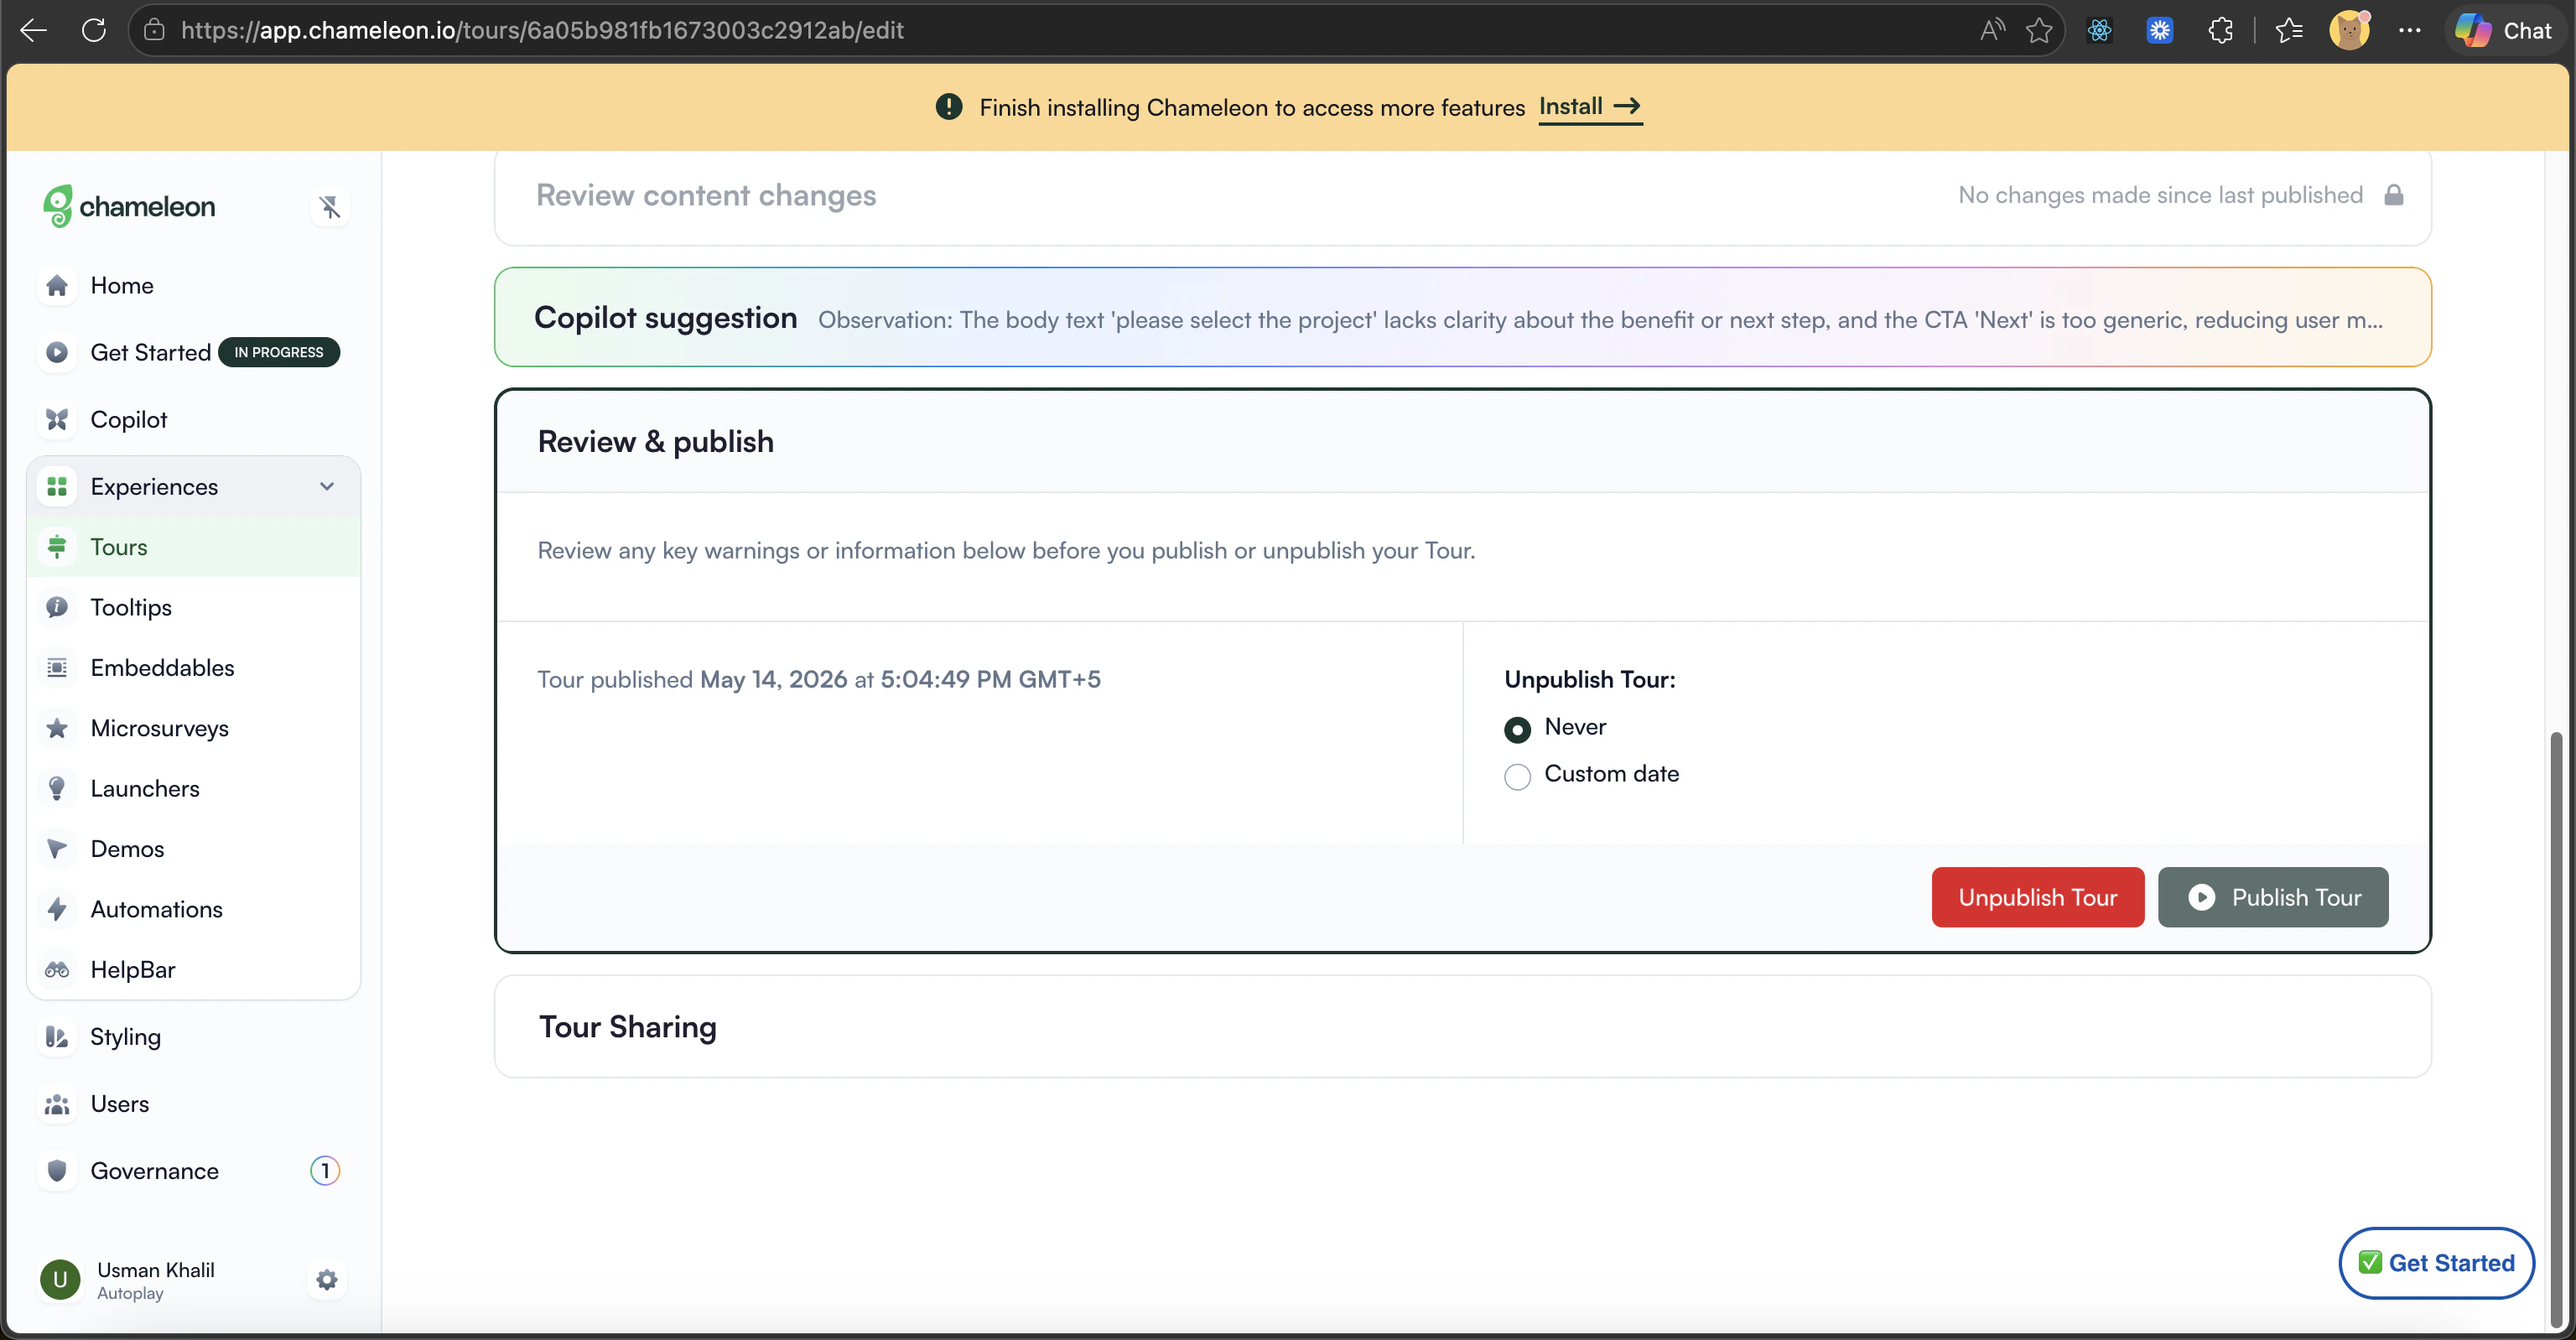Viewport: 2576px width, 1340px height.
Task: Click the Microsurveys star icon
Action: coord(57,728)
